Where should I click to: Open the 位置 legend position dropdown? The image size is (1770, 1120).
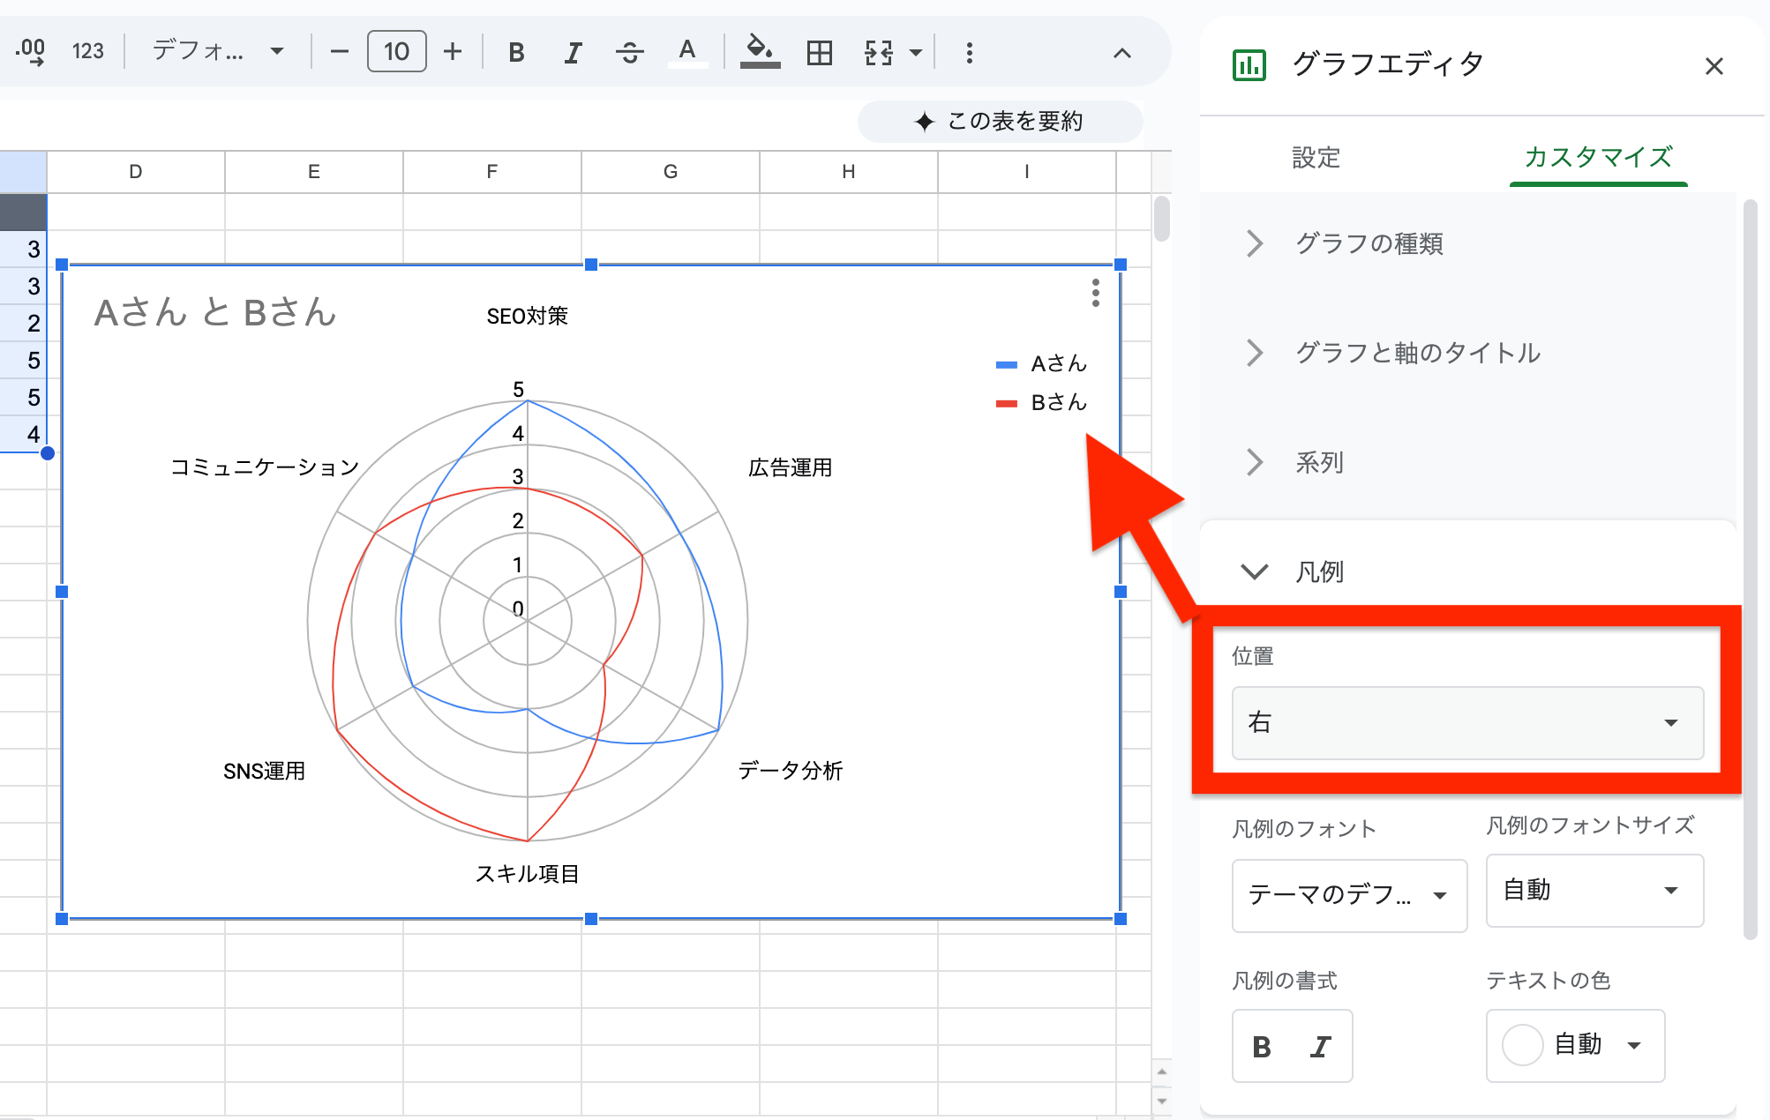pyautogui.click(x=1467, y=723)
